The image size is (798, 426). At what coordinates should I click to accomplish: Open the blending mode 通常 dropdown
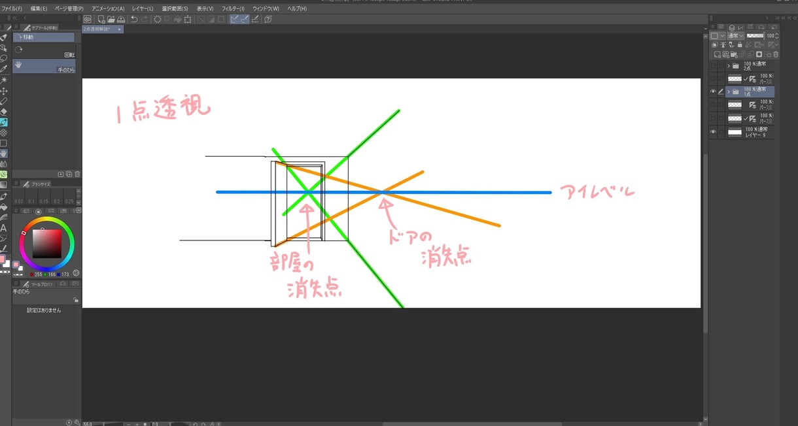tap(735, 35)
